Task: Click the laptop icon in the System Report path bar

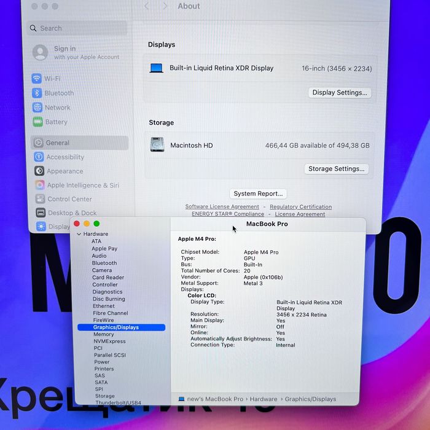Action: [x=182, y=399]
